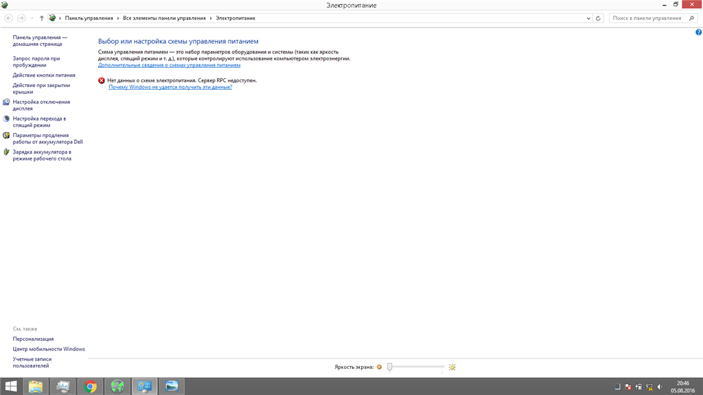Click the back navigation arrow
This screenshot has width=703, height=395.
(8, 19)
